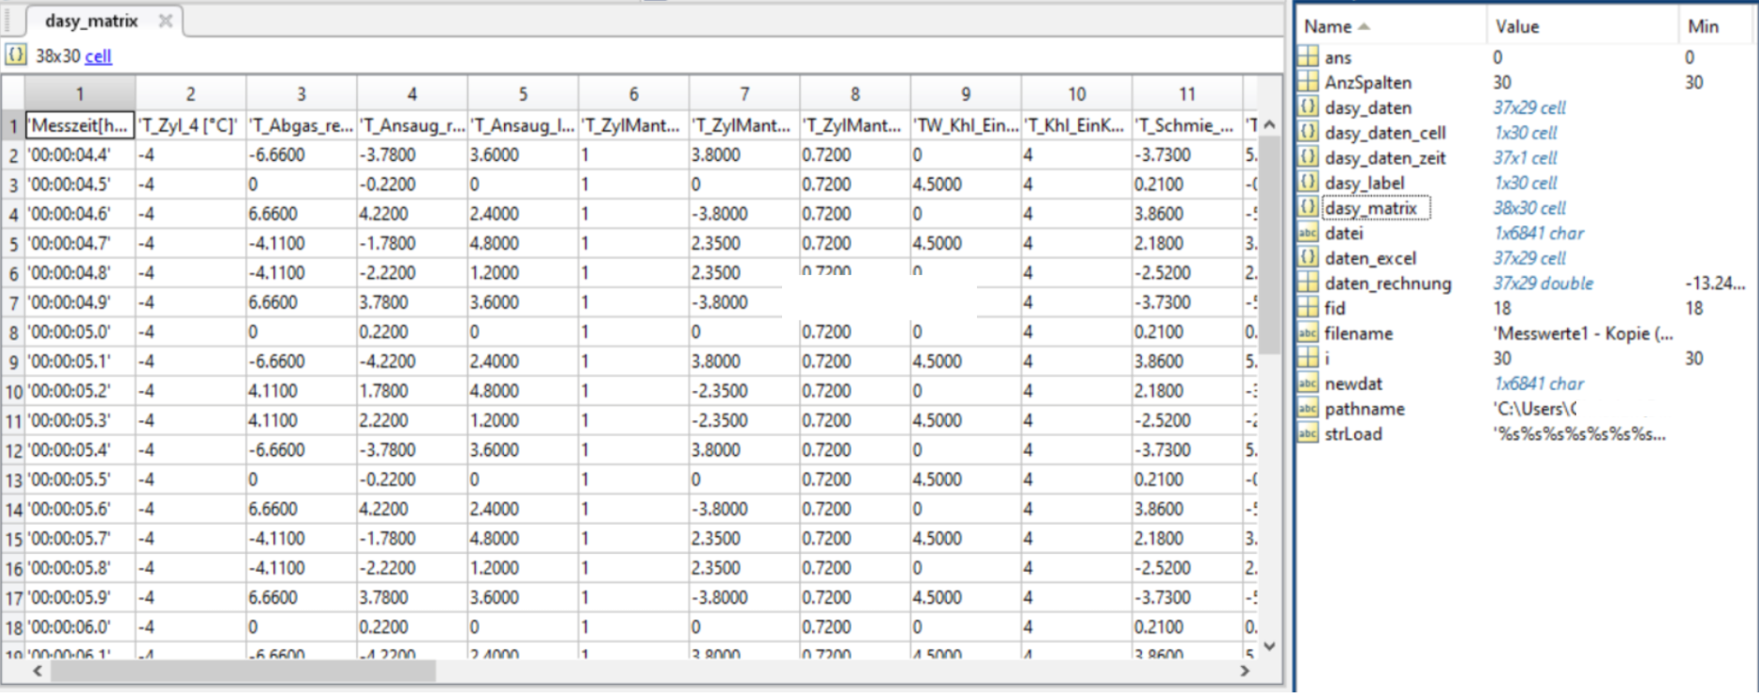Click the Min column header in workspace
Screen dimensions: 1759x698
tap(1702, 26)
